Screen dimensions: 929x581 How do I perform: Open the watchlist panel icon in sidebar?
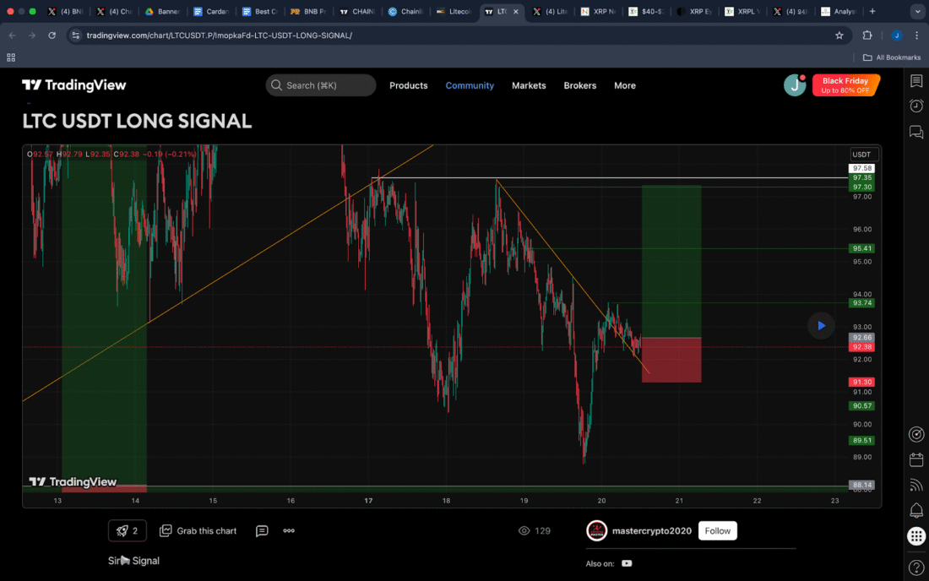click(915, 81)
